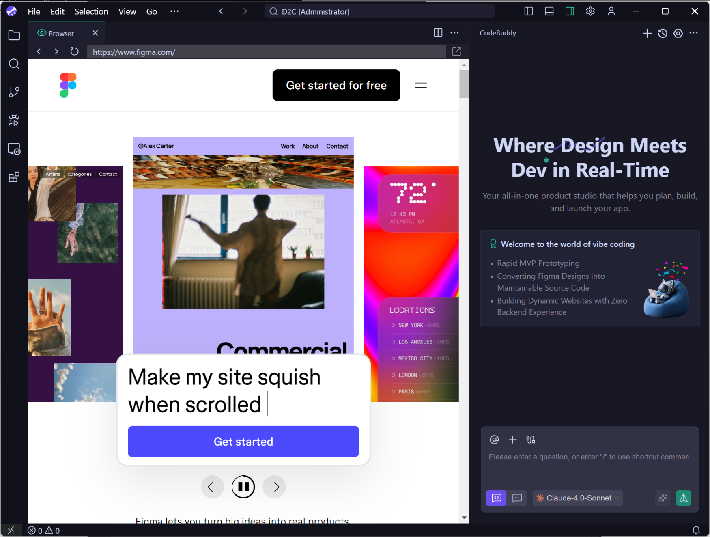Open the Explorer folder icon in sidebar
The width and height of the screenshot is (710, 537).
pos(14,36)
